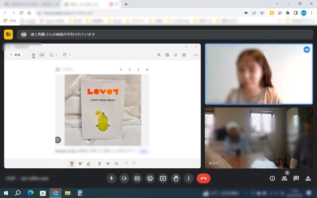This screenshot has width=317, height=198.
Task: Show the participants list
Action: (284, 178)
